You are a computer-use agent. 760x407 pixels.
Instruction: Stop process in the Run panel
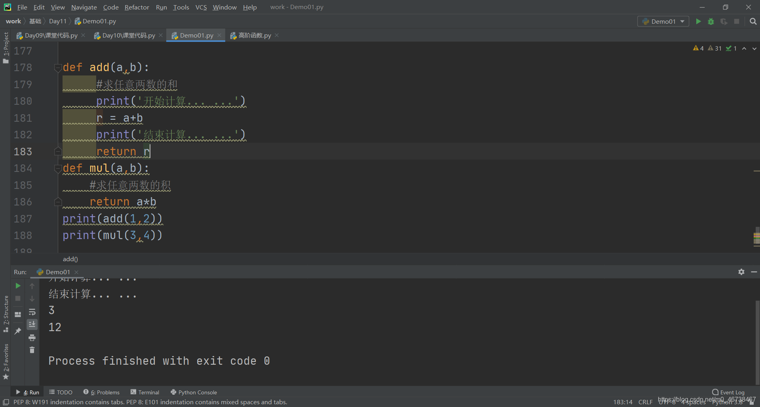coord(18,298)
